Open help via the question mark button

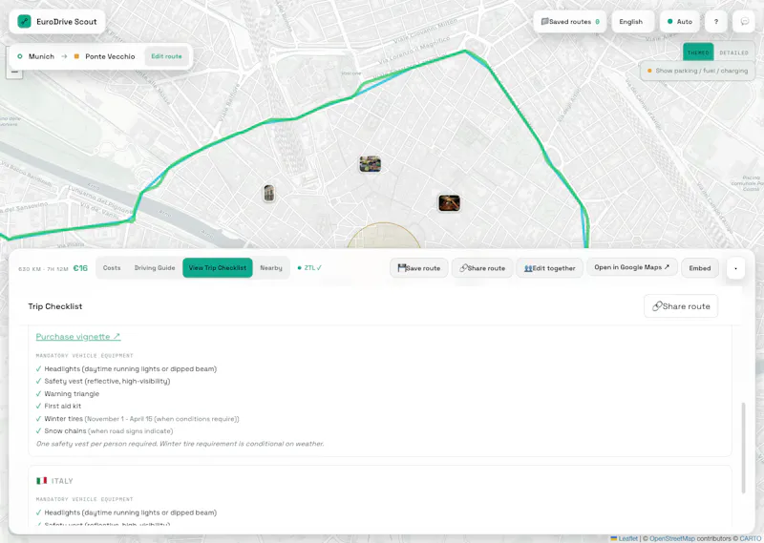tap(715, 21)
